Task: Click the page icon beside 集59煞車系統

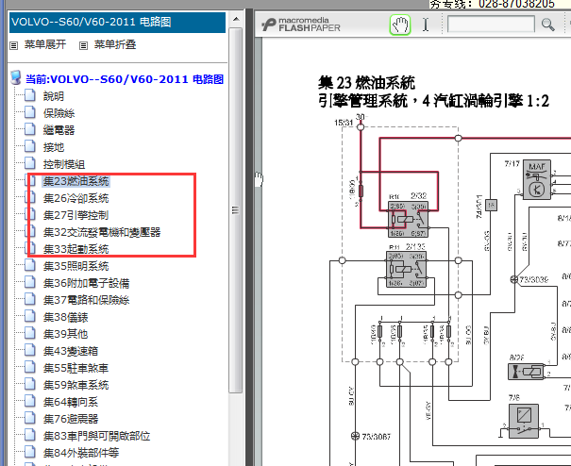Action: point(30,384)
